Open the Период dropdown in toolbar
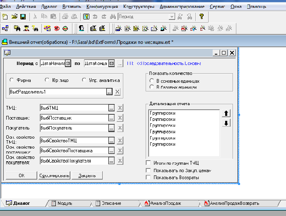 tap(172, 17)
